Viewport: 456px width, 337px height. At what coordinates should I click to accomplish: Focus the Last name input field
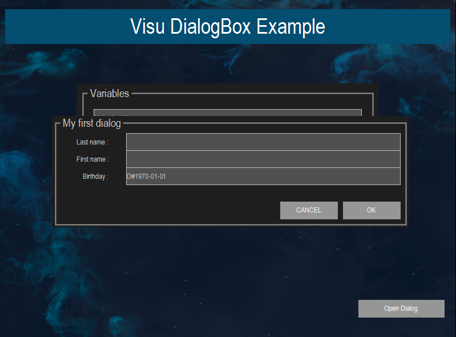tap(263, 142)
